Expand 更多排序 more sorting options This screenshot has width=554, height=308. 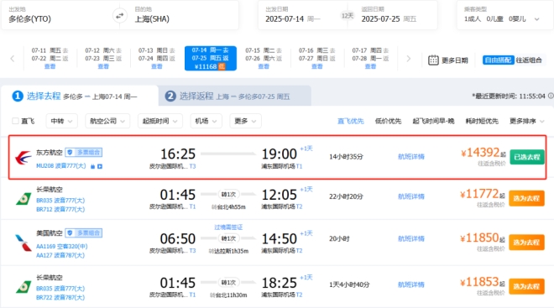tap(526, 121)
